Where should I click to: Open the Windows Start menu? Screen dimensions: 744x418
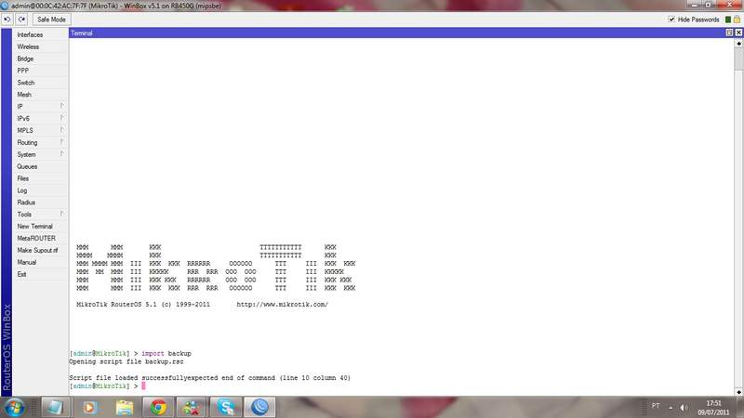coord(14,408)
